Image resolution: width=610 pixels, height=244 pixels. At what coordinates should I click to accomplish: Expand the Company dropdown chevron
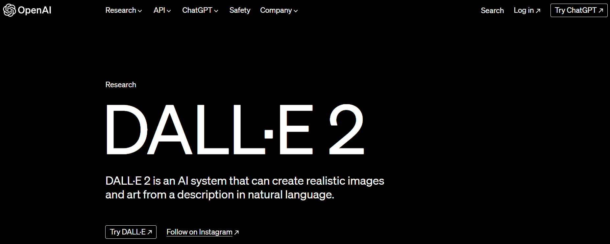(296, 11)
